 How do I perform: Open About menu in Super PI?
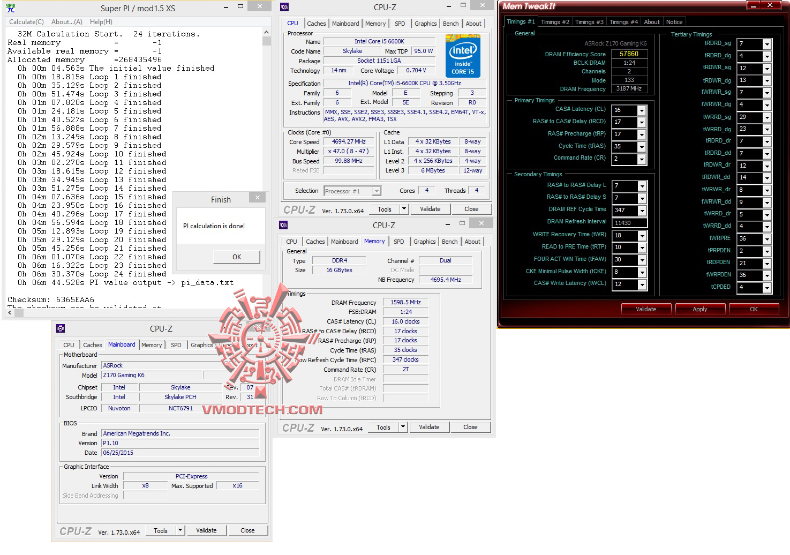pyautogui.click(x=67, y=22)
